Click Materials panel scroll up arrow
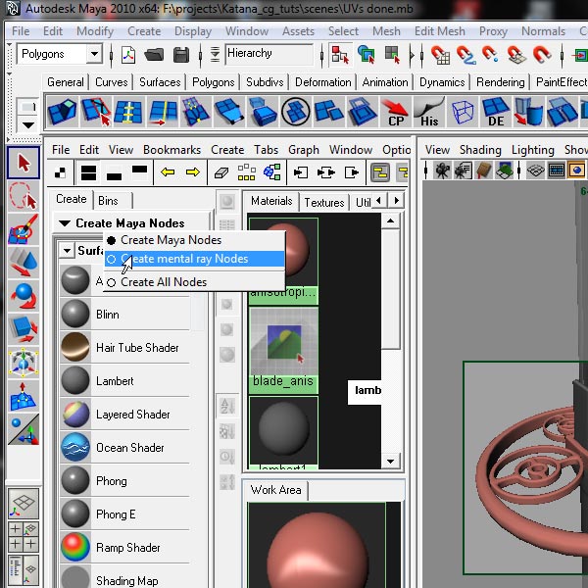Viewport: 588px width, 588px height. [390, 221]
